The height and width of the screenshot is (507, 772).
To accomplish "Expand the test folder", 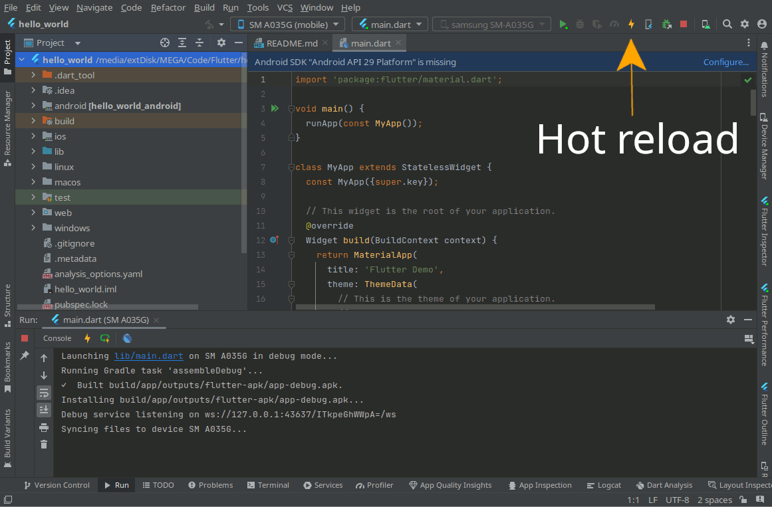I will pyautogui.click(x=33, y=197).
